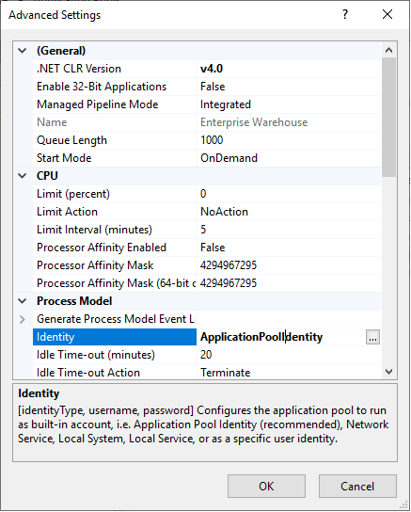Viewport: 411px width, 512px height.
Task: Click the Processor Affinity Enabled False value
Action: [x=289, y=248]
